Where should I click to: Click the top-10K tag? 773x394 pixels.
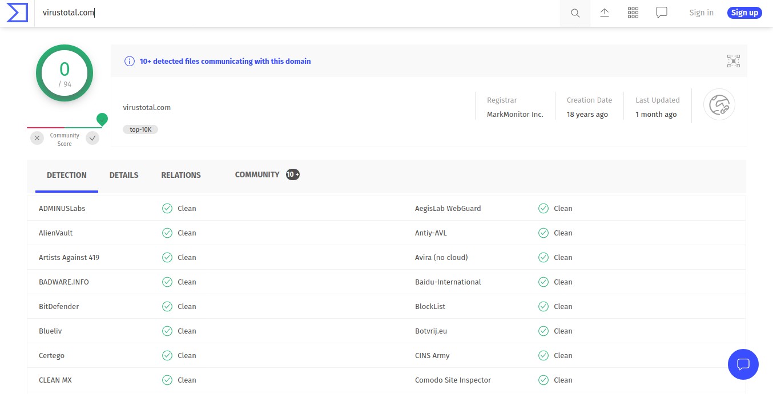[x=140, y=129]
